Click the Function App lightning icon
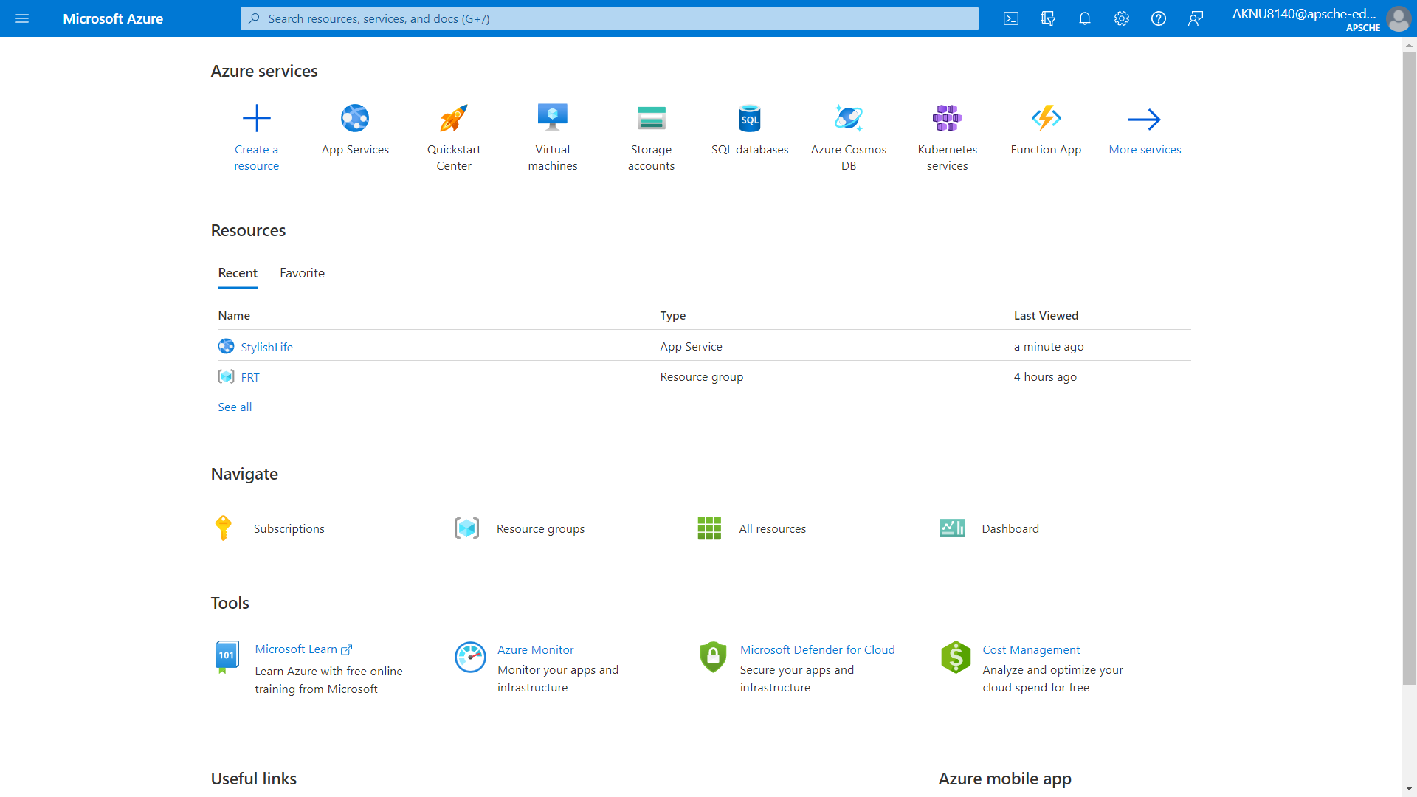 point(1046,118)
